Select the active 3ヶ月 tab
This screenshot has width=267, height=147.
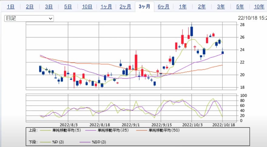click(144, 7)
